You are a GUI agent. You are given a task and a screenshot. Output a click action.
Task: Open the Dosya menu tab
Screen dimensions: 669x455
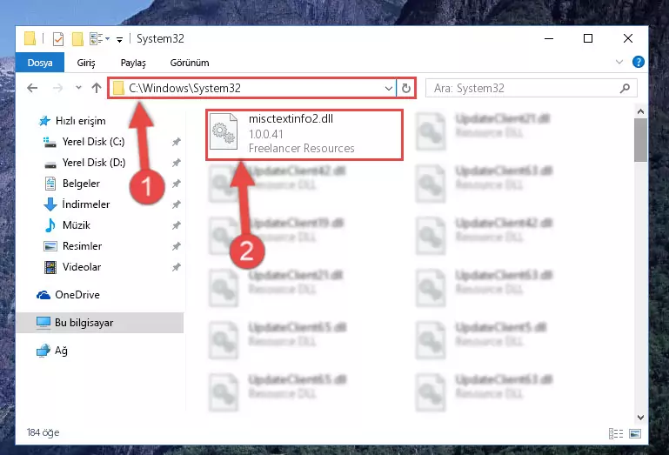tap(40, 63)
